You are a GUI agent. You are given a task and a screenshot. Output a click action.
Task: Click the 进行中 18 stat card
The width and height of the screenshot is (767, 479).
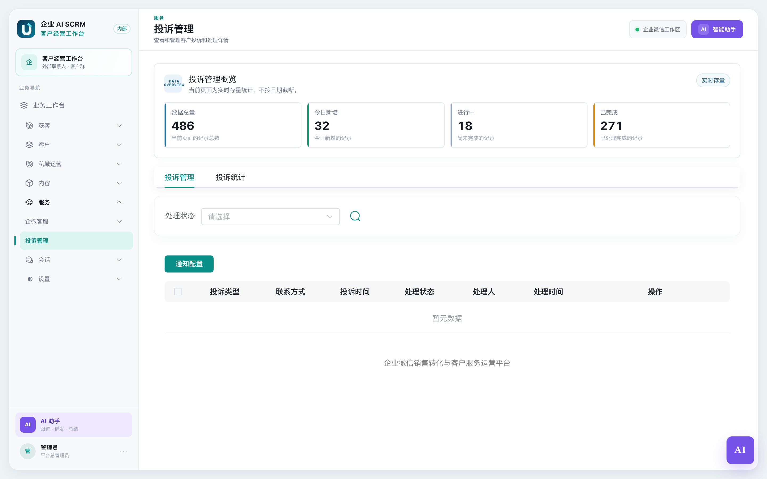click(519, 125)
